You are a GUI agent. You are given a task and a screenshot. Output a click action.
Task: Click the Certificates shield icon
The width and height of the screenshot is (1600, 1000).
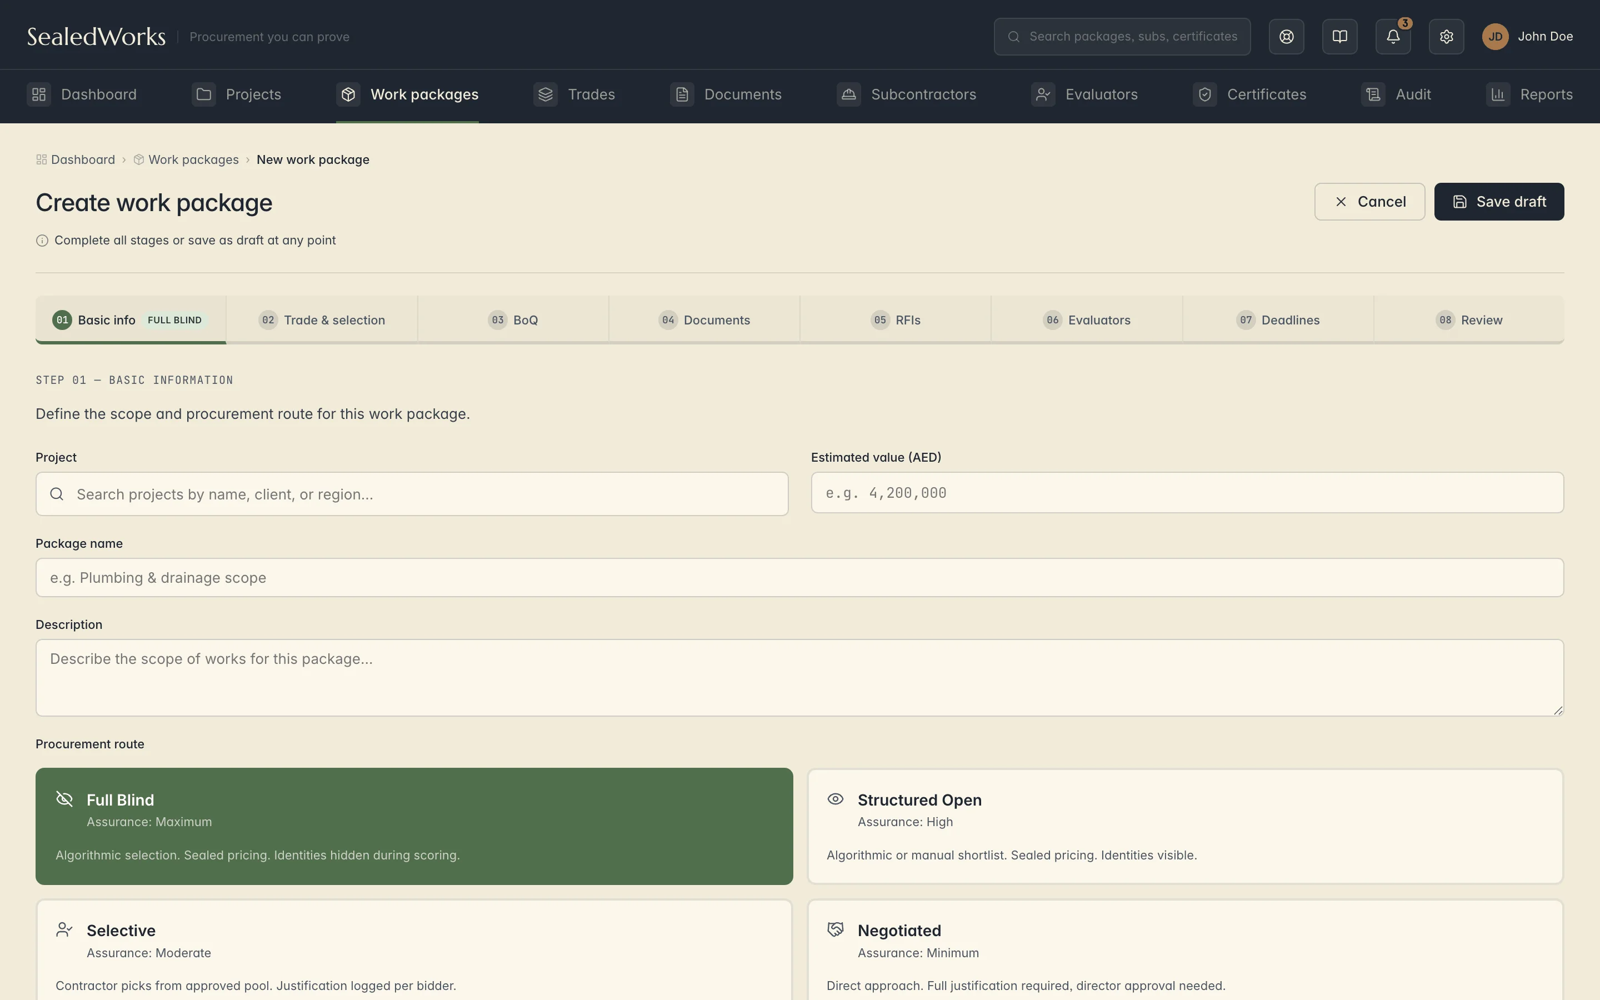point(1204,94)
